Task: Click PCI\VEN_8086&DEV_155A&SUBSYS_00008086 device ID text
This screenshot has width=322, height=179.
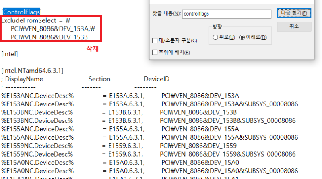Action: click(229, 137)
